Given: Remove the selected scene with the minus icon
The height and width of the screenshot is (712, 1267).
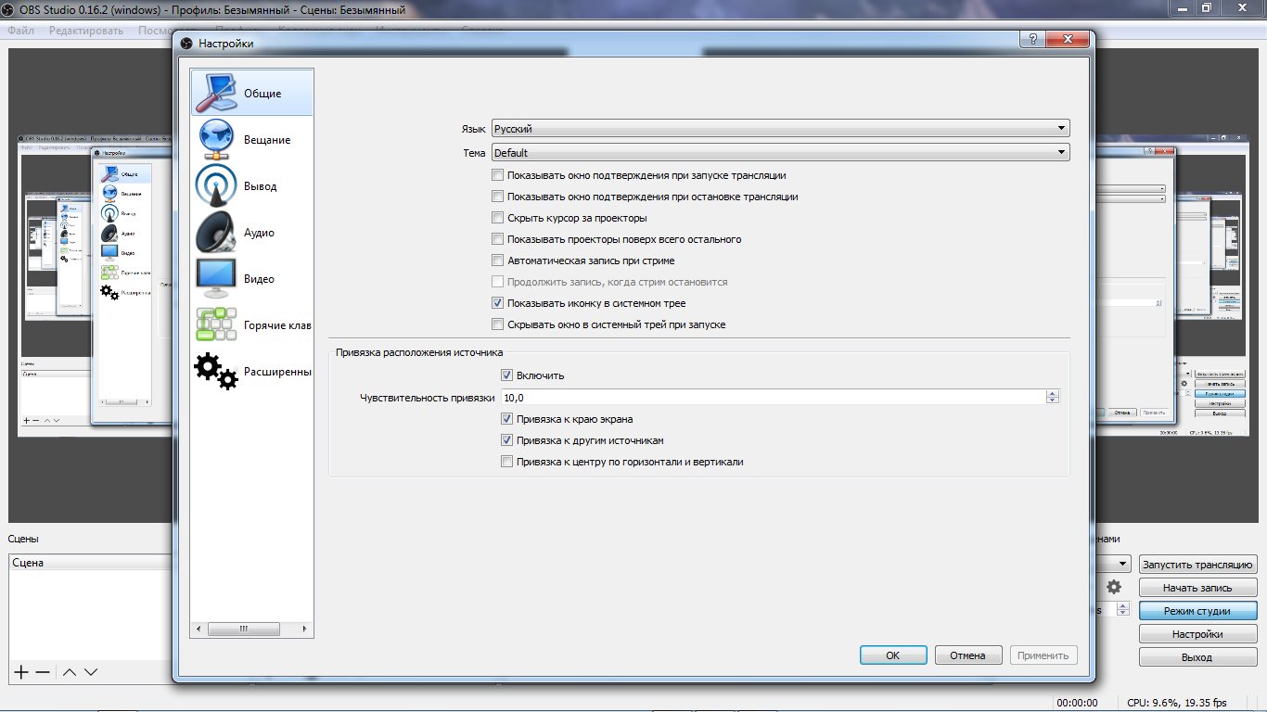Looking at the screenshot, I should click(x=43, y=672).
